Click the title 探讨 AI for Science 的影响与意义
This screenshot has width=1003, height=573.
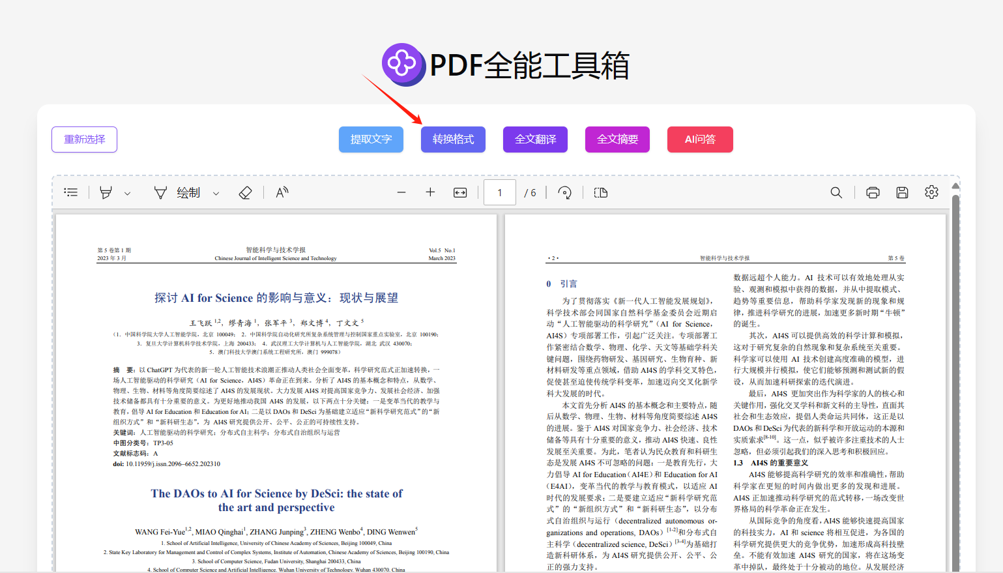(x=276, y=298)
